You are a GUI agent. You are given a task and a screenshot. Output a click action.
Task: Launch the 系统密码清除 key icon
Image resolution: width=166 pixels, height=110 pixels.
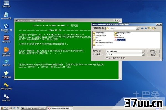pyautogui.click(x=6, y=86)
